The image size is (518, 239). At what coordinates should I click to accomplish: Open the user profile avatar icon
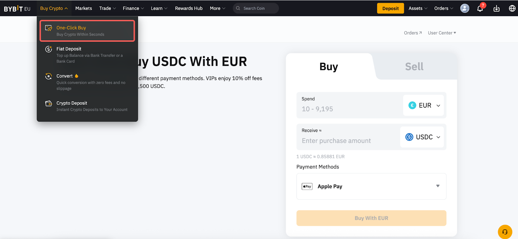click(465, 8)
